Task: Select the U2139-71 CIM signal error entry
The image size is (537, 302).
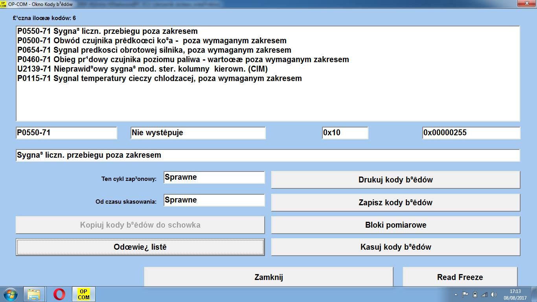Action: tap(142, 69)
